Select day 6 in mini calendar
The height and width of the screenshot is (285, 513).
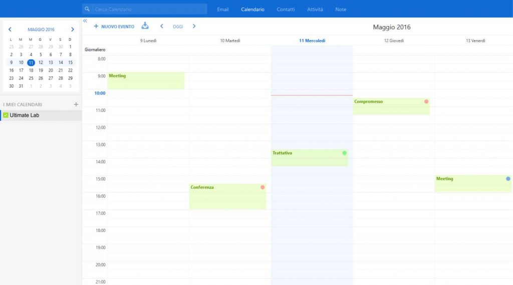tap(51, 55)
